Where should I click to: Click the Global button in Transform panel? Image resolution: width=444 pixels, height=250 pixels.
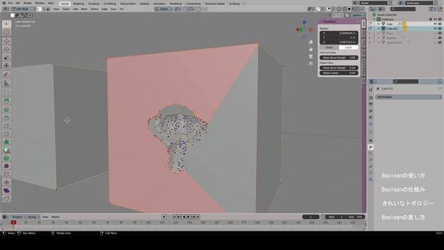point(330,48)
